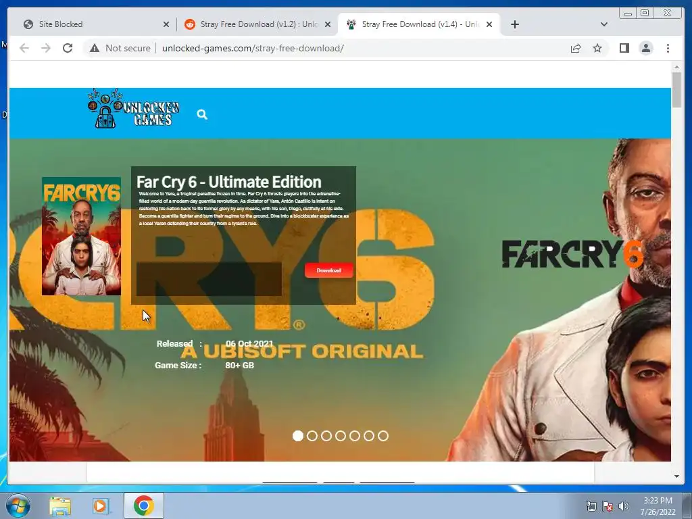Click the 80+ GB game size
The image size is (692, 519).
(240, 366)
